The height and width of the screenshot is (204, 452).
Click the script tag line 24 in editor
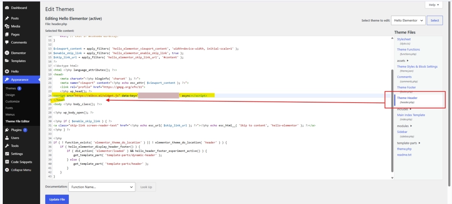pos(130,96)
